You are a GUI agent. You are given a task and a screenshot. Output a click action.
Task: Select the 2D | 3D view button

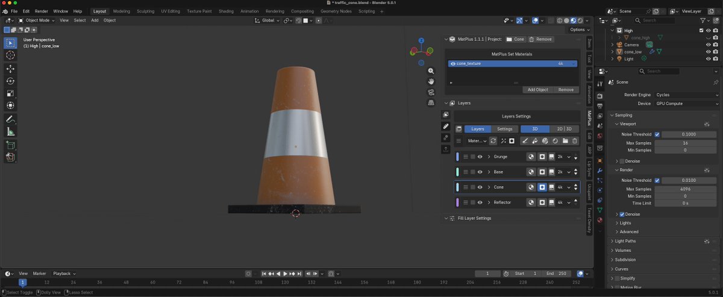click(564, 129)
